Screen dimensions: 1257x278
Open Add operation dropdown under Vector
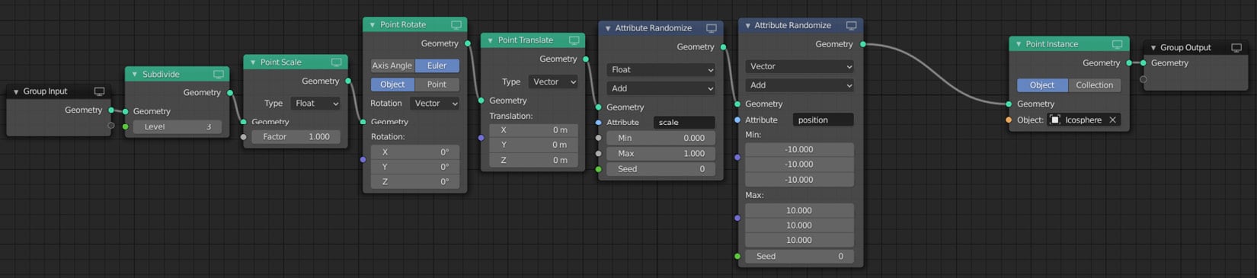pos(799,85)
